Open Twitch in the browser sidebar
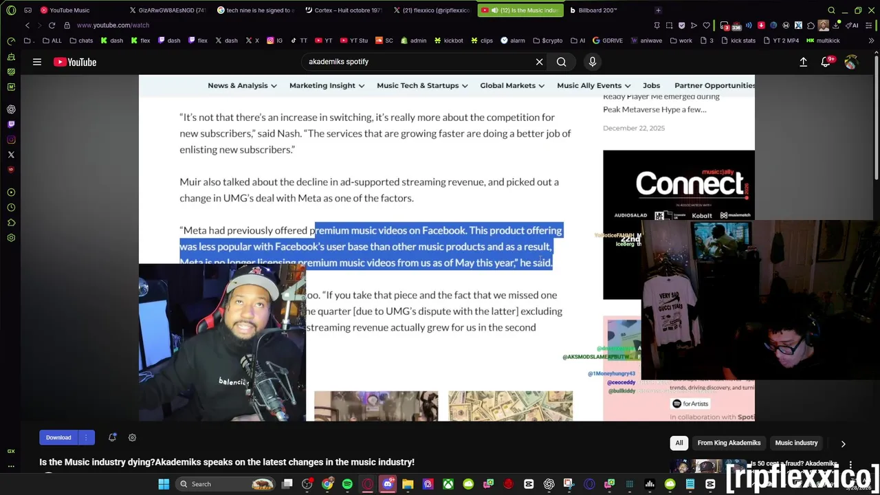Viewport: 880px width, 495px height. 11,124
